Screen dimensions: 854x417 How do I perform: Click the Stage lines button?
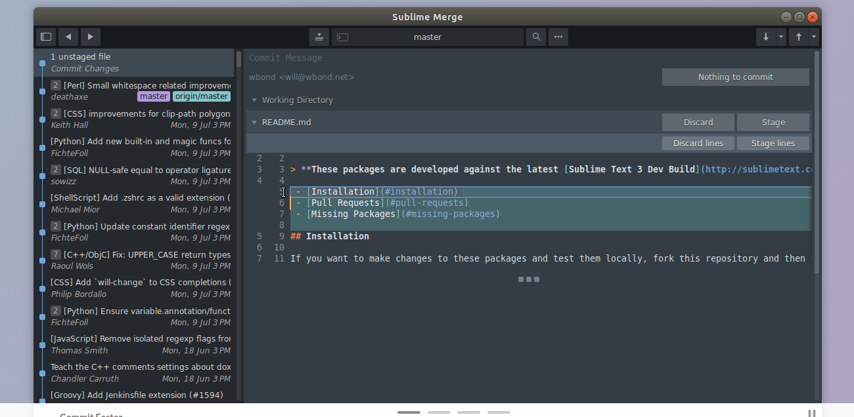click(773, 143)
